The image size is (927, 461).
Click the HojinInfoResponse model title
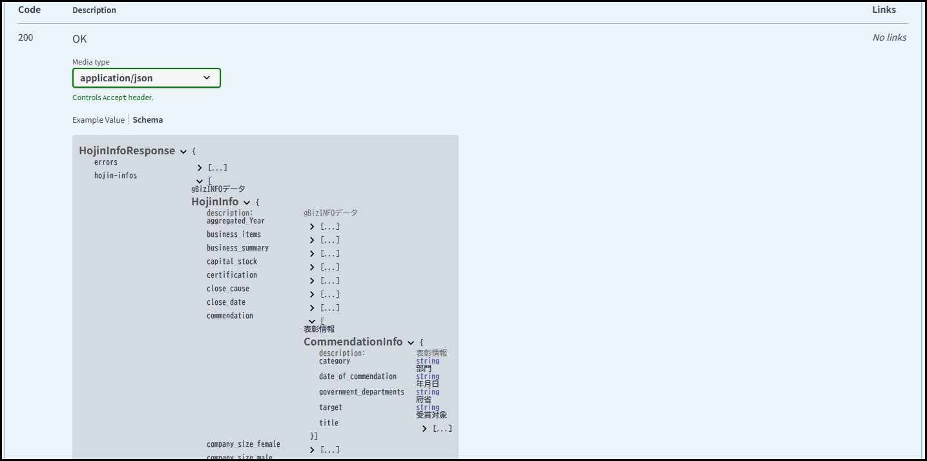[x=127, y=150]
